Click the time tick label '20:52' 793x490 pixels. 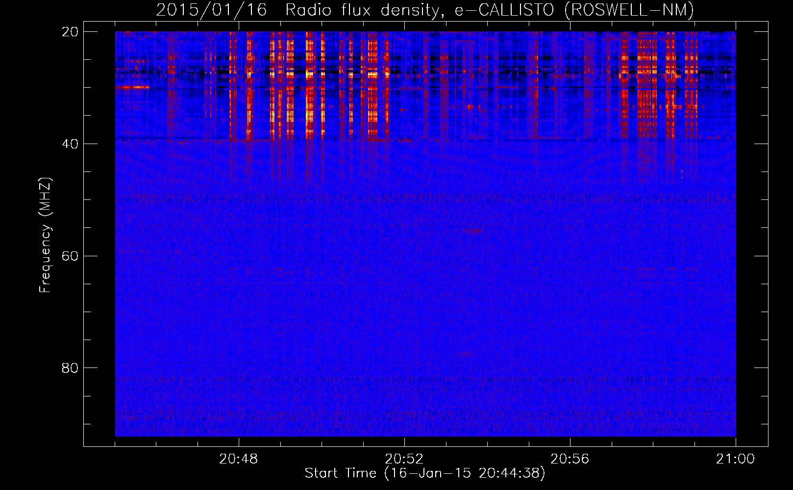point(404,459)
